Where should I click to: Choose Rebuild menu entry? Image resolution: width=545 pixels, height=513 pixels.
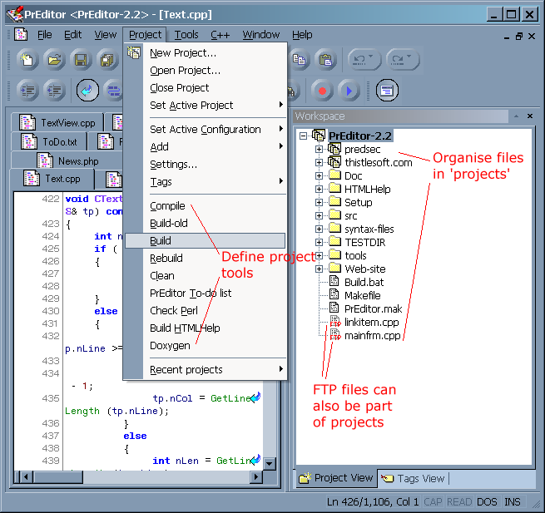click(x=205, y=258)
